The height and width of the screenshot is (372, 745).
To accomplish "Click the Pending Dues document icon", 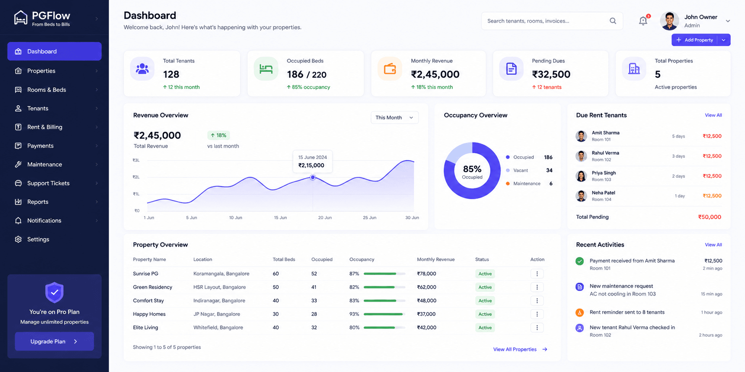I will click(x=511, y=68).
